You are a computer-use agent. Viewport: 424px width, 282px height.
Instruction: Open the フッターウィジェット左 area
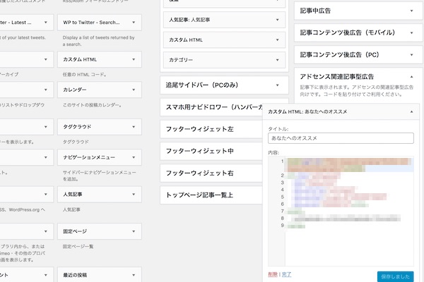[211, 129]
